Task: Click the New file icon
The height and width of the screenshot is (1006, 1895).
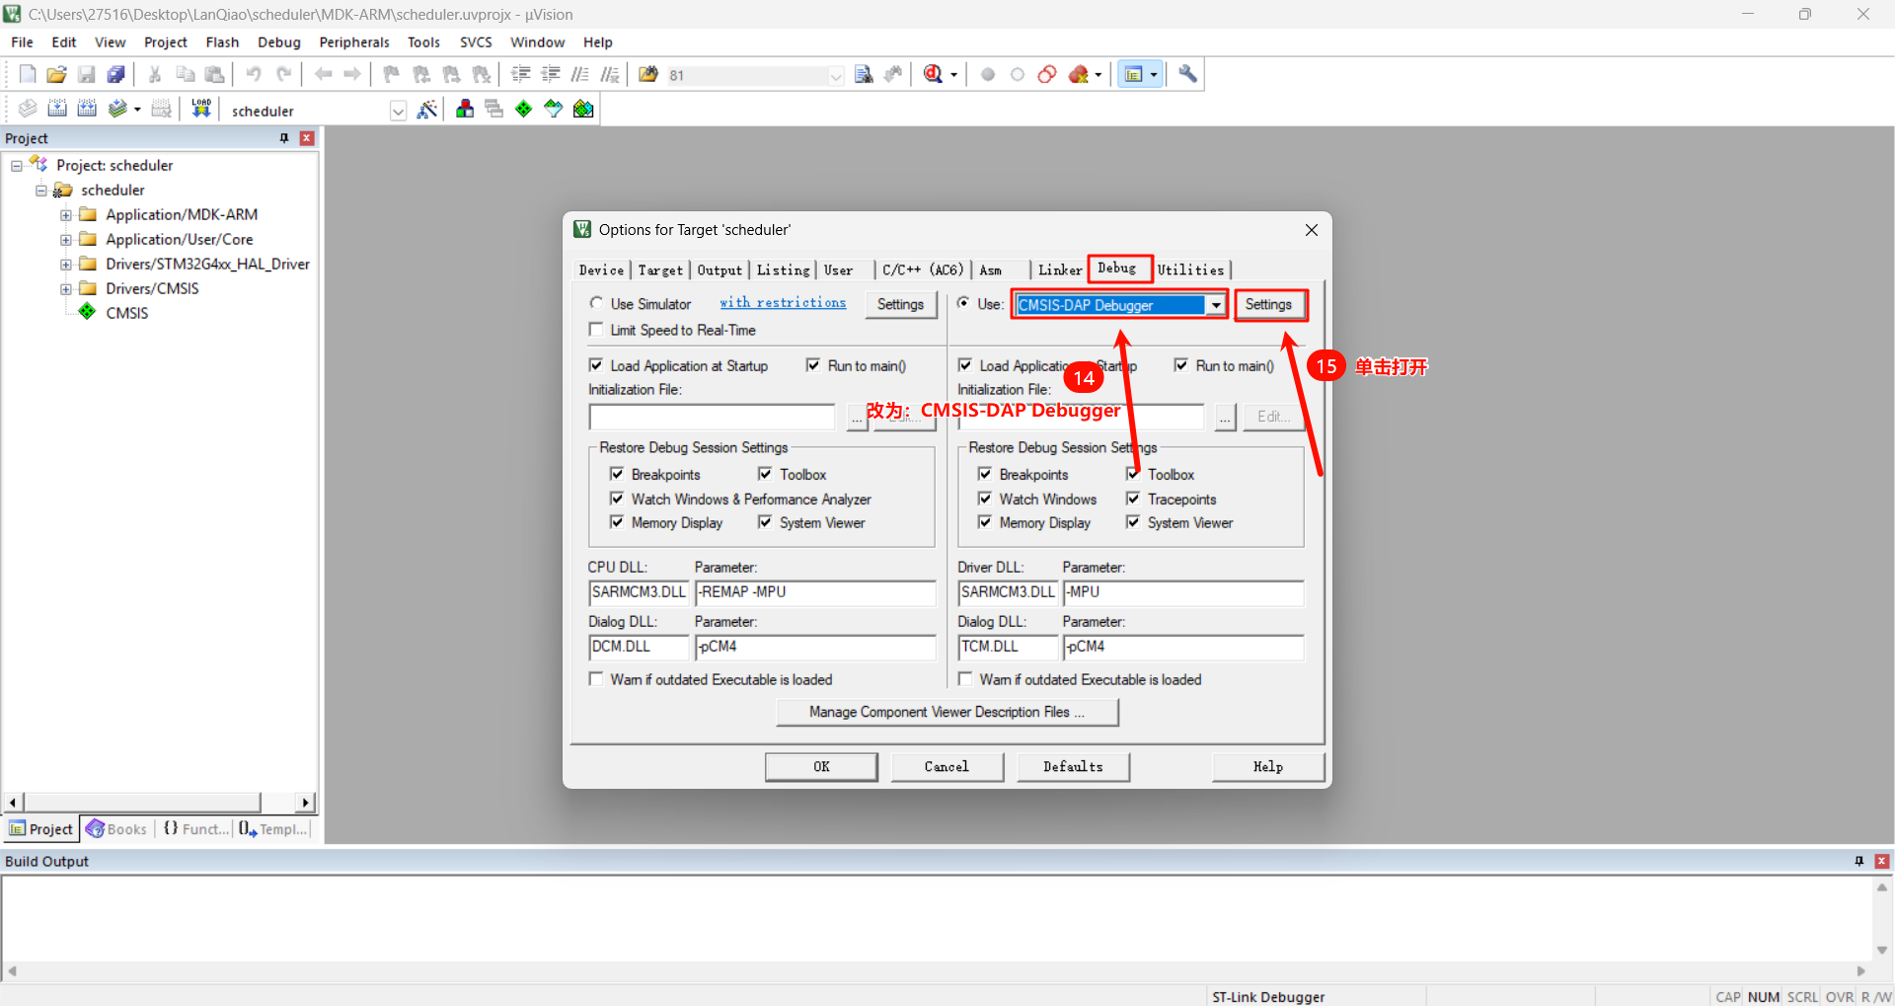Action: pos(28,74)
